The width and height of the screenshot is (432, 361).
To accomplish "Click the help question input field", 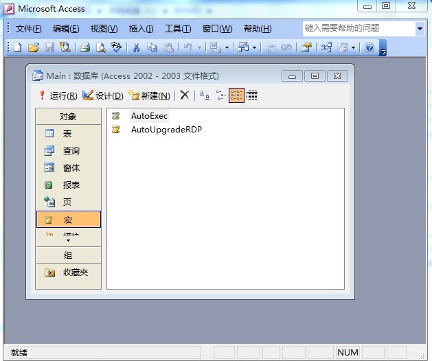I will pyautogui.click(x=359, y=28).
